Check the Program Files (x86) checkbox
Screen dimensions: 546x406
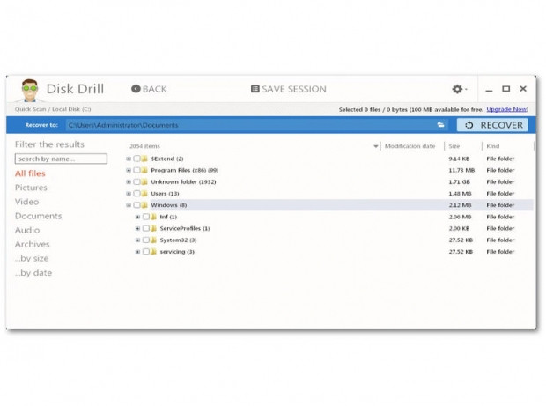tap(136, 170)
